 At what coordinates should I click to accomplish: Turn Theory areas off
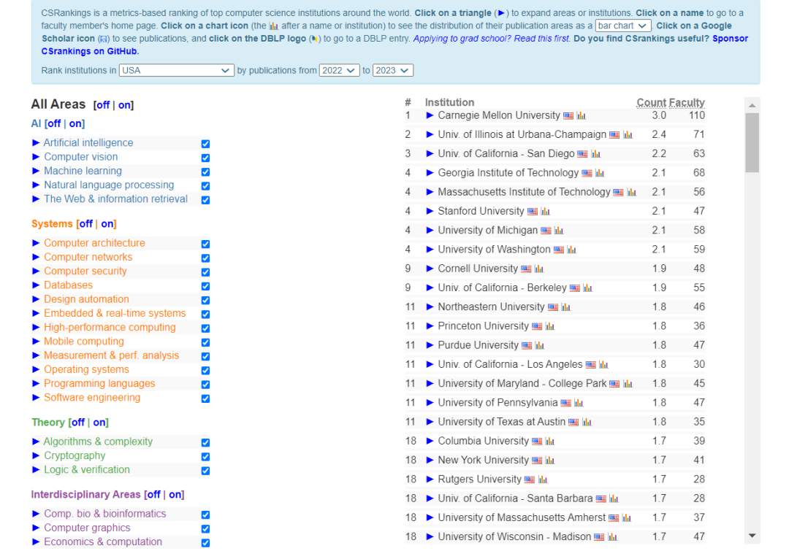pyautogui.click(x=77, y=423)
